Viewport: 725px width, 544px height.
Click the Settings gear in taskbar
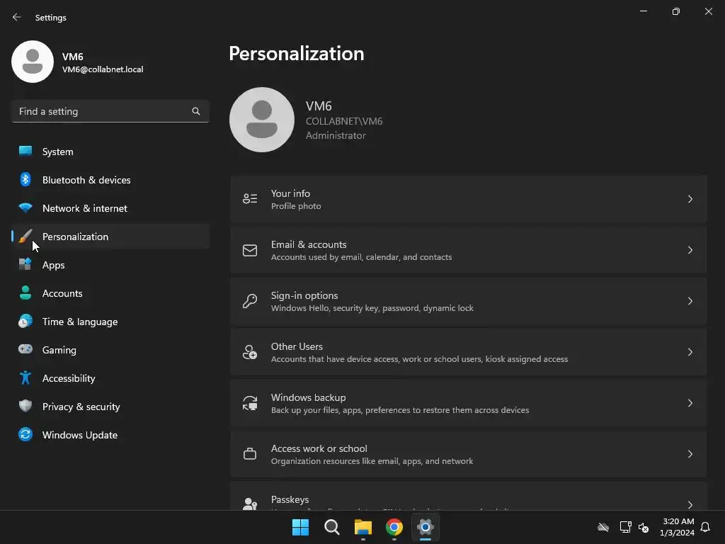tap(426, 527)
